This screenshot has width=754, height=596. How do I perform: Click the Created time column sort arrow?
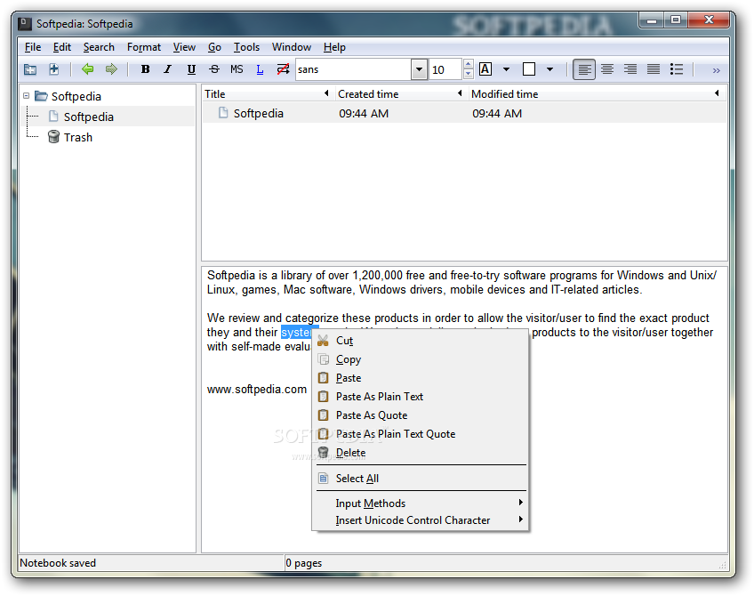click(x=460, y=93)
